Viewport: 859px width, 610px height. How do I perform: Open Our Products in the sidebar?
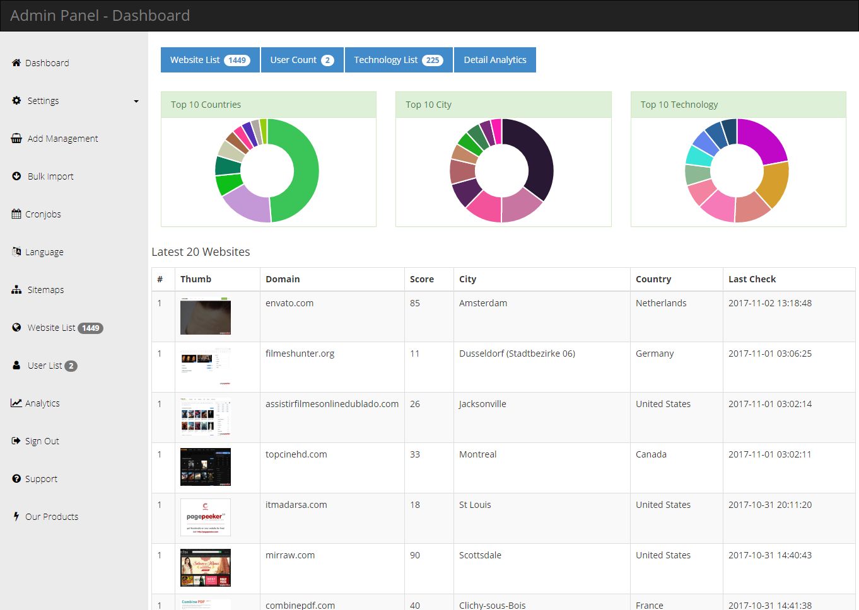(x=52, y=517)
